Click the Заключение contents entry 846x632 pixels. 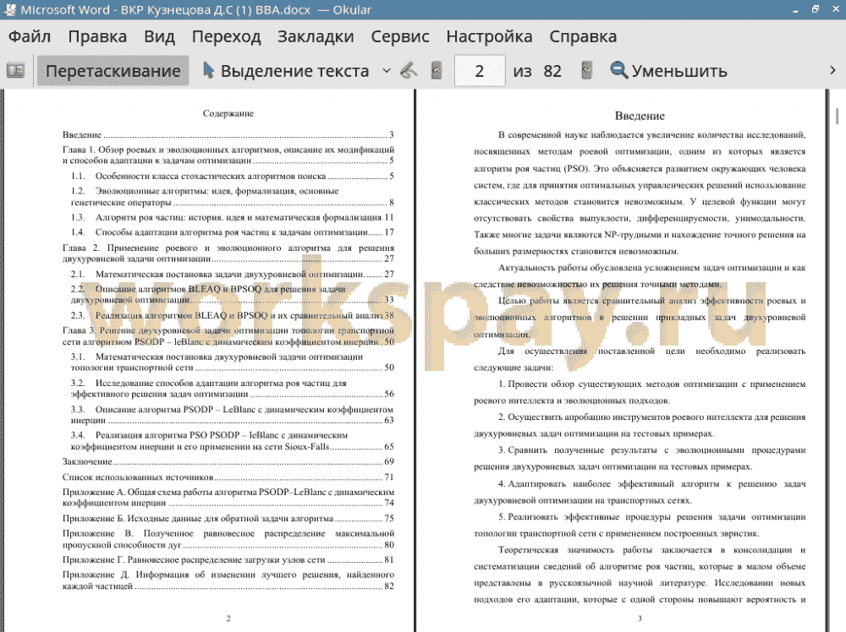click(x=228, y=461)
